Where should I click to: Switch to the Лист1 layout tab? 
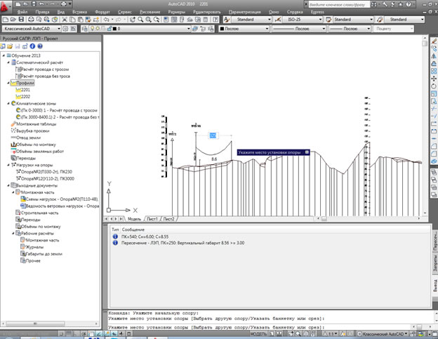tap(152, 219)
